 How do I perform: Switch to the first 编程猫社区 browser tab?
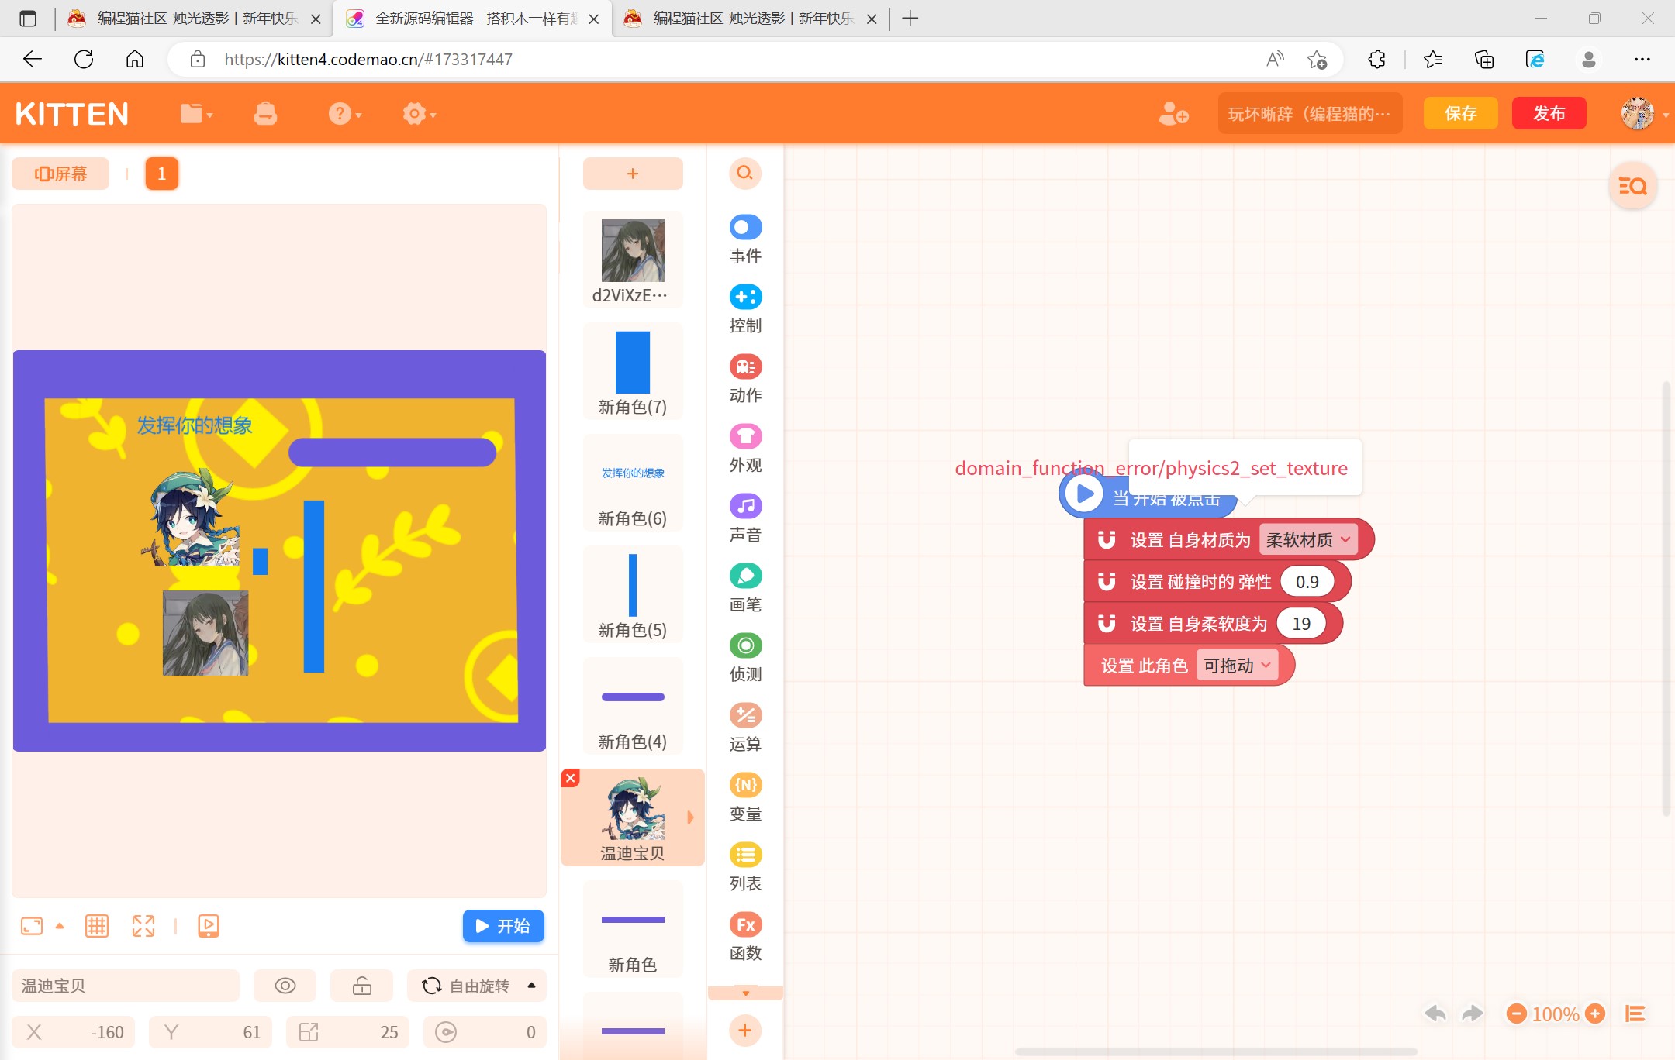194,19
